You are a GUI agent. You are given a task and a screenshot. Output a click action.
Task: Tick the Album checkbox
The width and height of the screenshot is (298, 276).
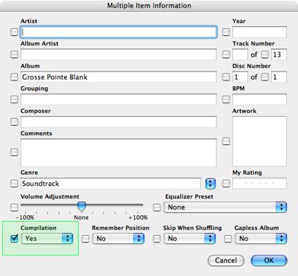click(x=14, y=77)
